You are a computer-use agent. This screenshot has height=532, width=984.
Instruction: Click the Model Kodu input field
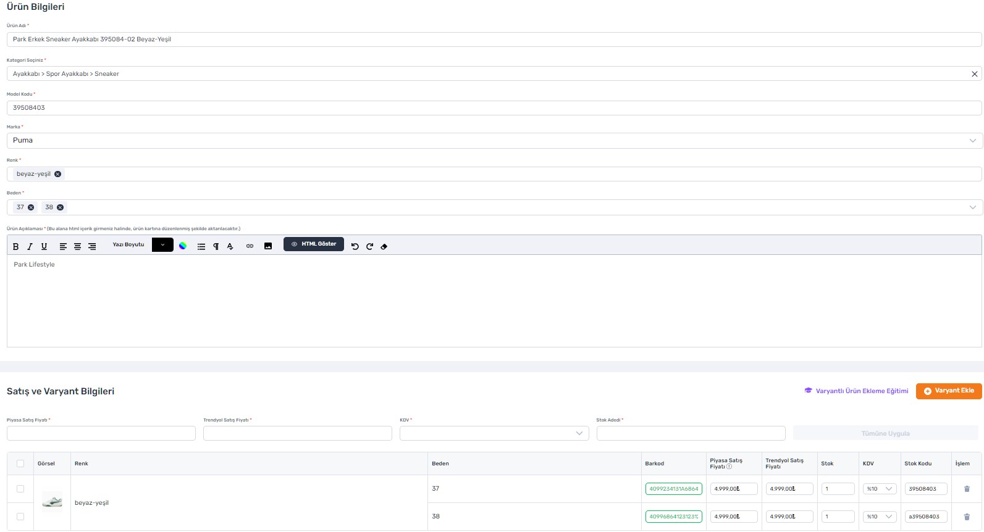(494, 108)
